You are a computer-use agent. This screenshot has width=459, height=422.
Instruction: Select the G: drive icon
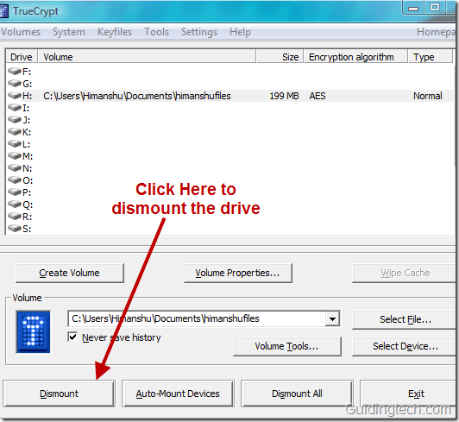pyautogui.click(x=15, y=84)
